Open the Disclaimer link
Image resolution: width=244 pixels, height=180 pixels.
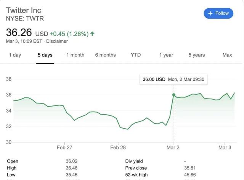point(57,41)
